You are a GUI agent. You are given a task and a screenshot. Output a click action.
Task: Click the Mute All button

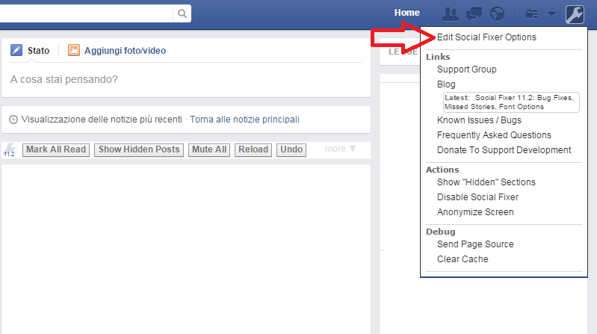point(209,149)
